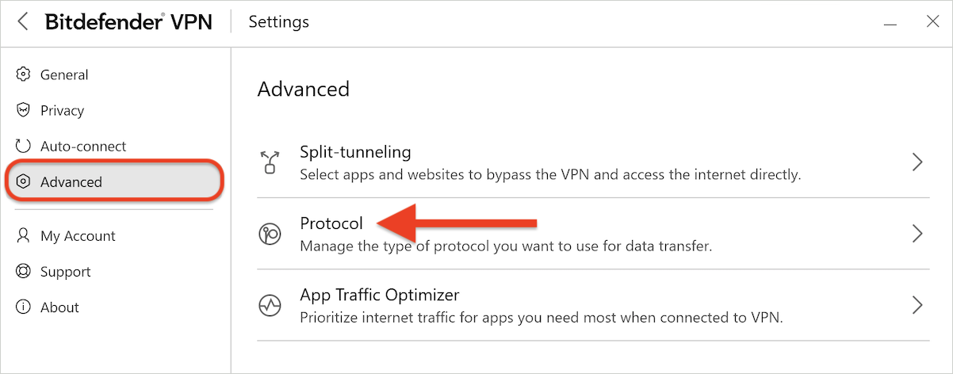This screenshot has width=953, height=374.
Task: Click the Protocol icon
Action: coord(270,234)
